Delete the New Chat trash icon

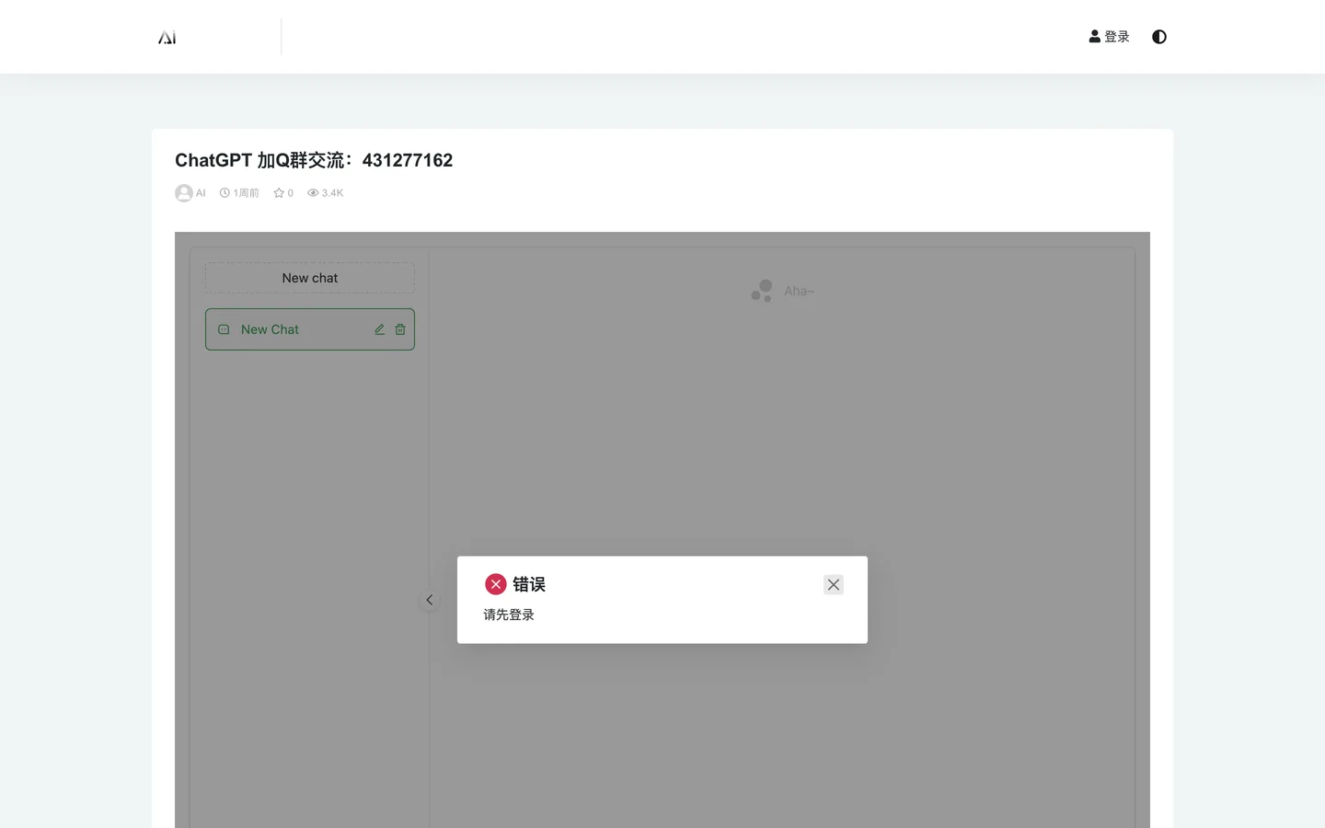(400, 329)
